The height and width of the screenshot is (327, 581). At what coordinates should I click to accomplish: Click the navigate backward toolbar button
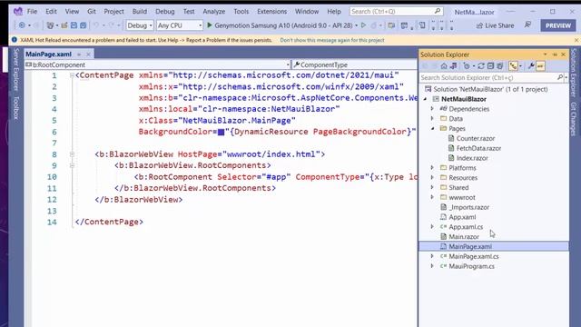point(22,25)
